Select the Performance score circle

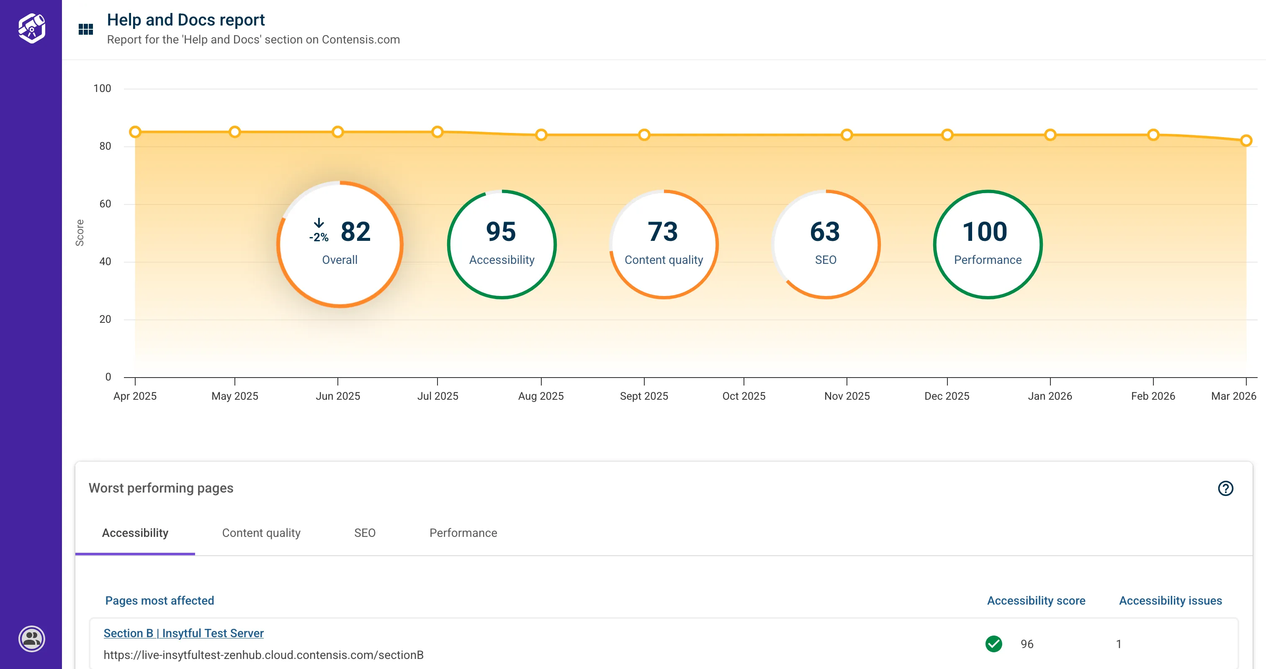[x=987, y=244]
